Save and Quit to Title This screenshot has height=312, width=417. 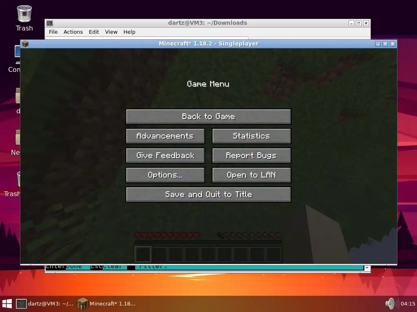[x=208, y=195]
